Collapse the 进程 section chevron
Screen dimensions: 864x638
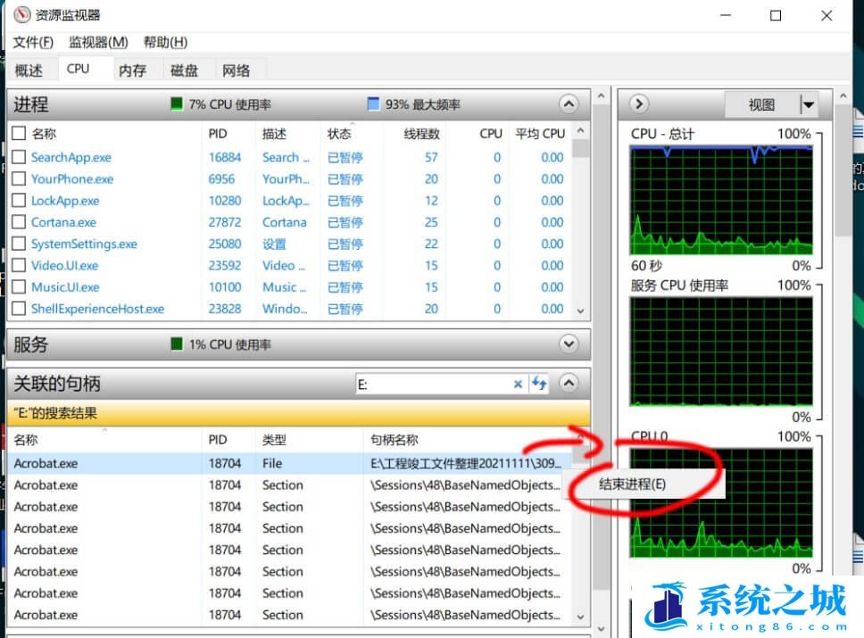pyautogui.click(x=569, y=104)
